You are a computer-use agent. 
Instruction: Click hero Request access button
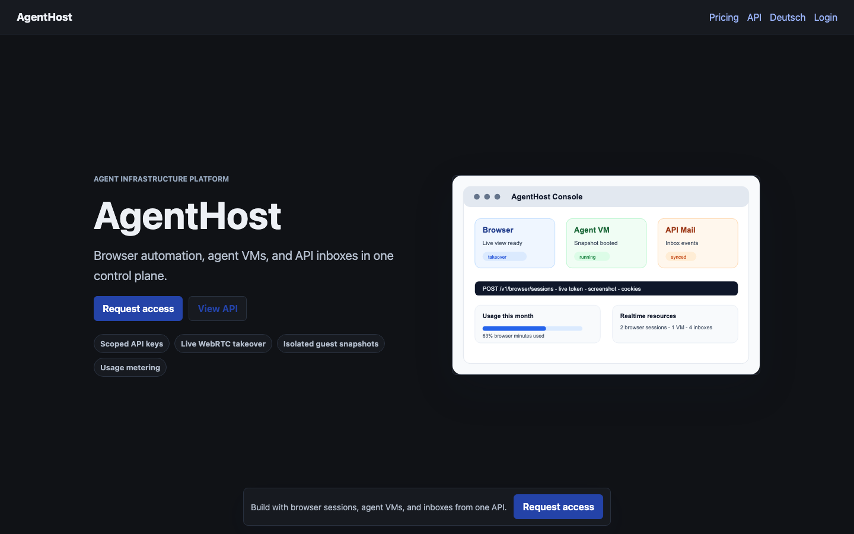click(138, 309)
